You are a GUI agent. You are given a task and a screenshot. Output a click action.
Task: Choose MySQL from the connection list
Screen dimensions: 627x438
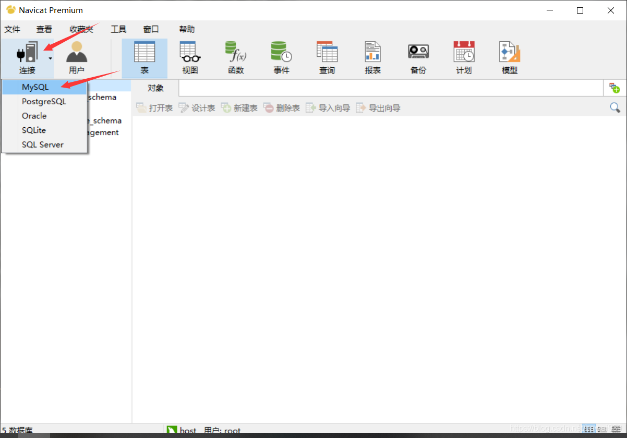(44, 87)
